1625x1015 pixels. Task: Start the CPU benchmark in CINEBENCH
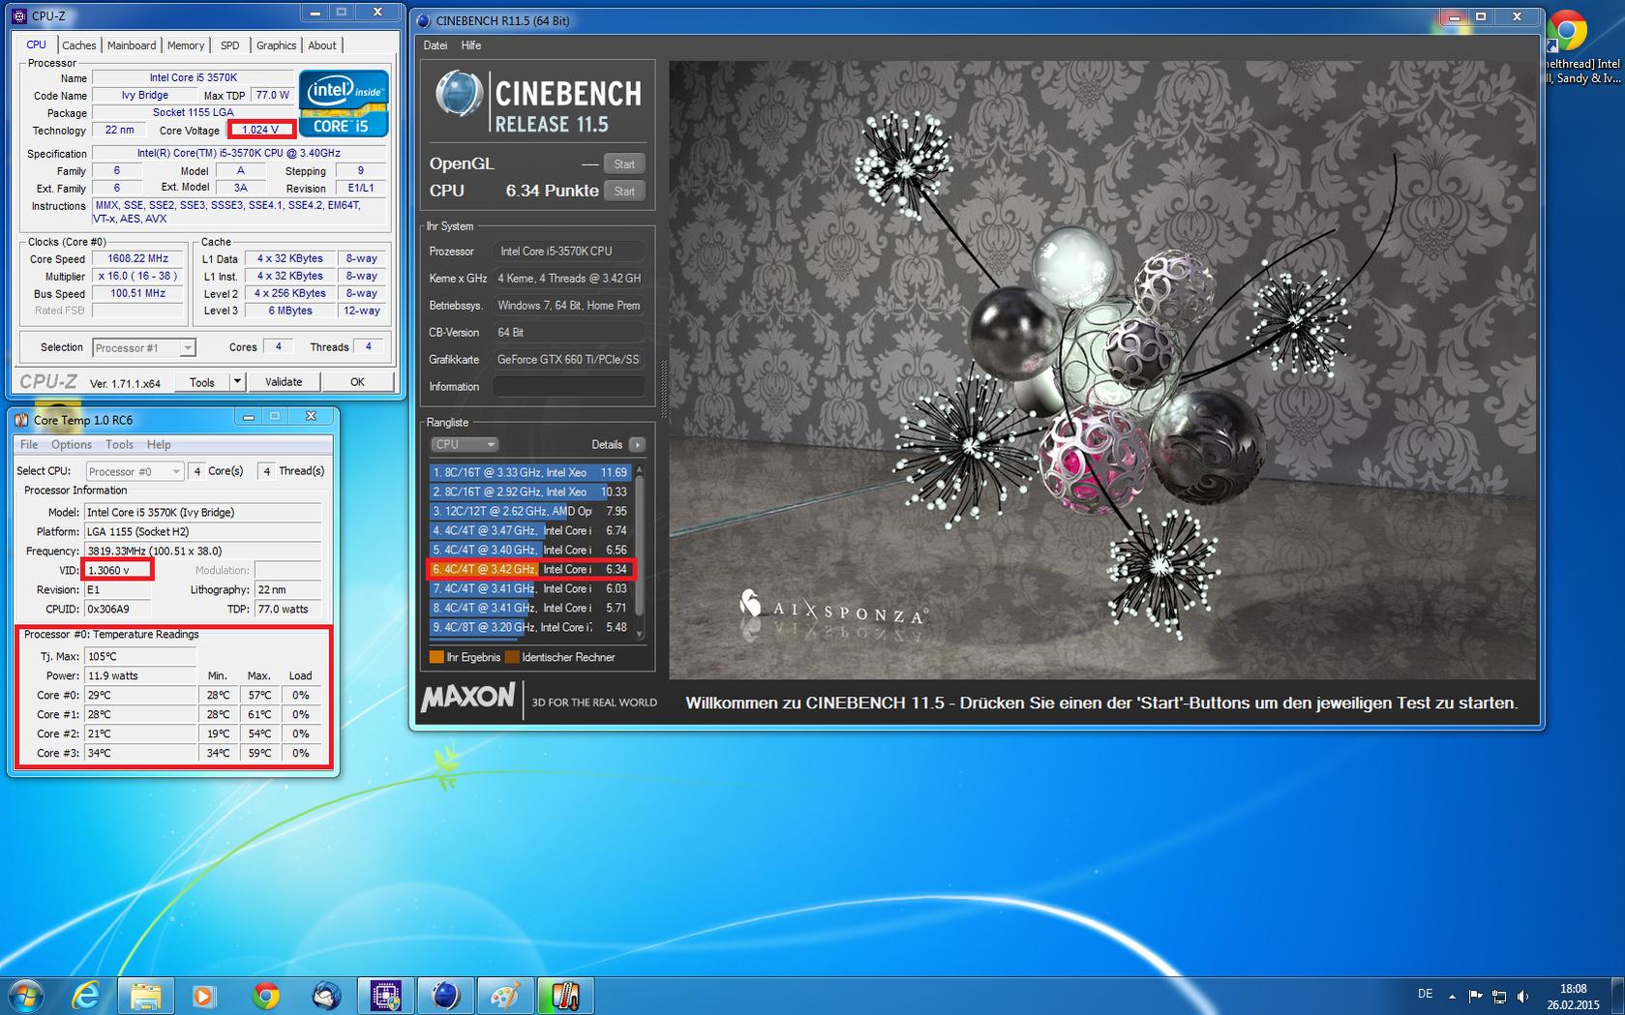tap(624, 192)
